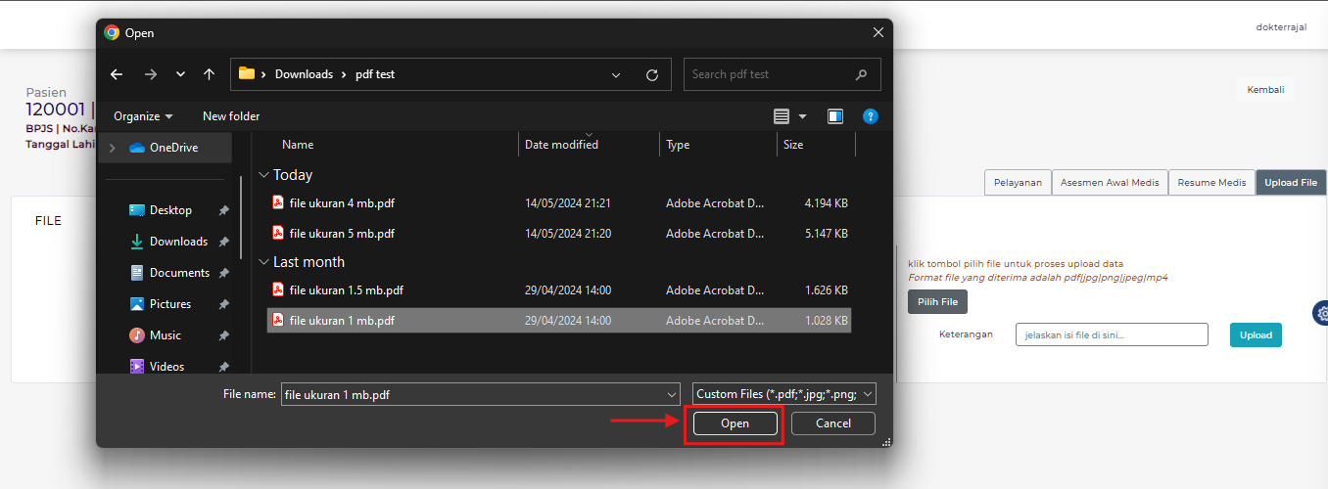Switch to the Resume Medis tab
Screen dimensions: 1328x489
1210,183
